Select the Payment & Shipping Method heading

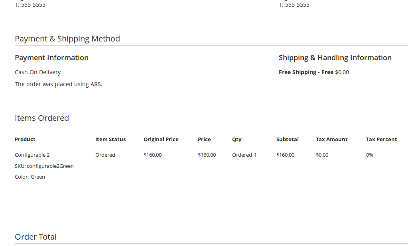click(x=67, y=39)
